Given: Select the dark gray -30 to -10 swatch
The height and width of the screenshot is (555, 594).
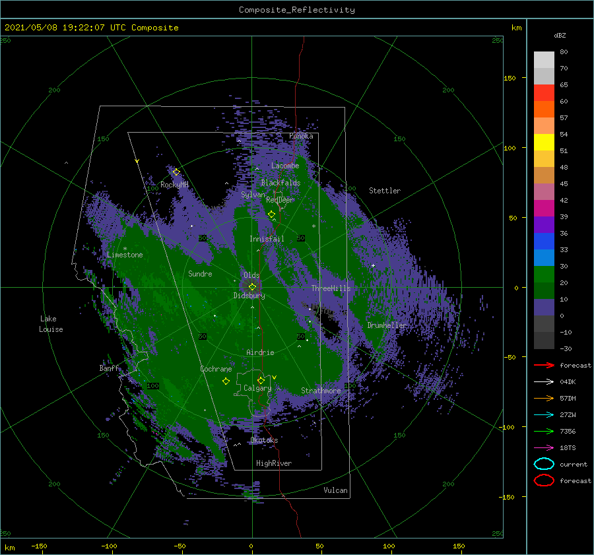Looking at the screenshot, I should tap(544, 341).
